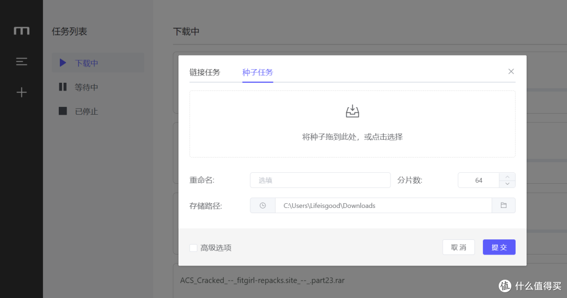Click the plus icon to add a task
This screenshot has width=567, height=298.
22,92
